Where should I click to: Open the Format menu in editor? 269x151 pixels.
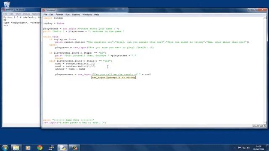click(59, 15)
